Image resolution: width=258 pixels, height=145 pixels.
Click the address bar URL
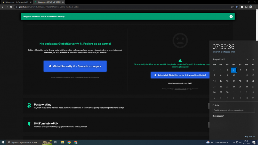49,7
